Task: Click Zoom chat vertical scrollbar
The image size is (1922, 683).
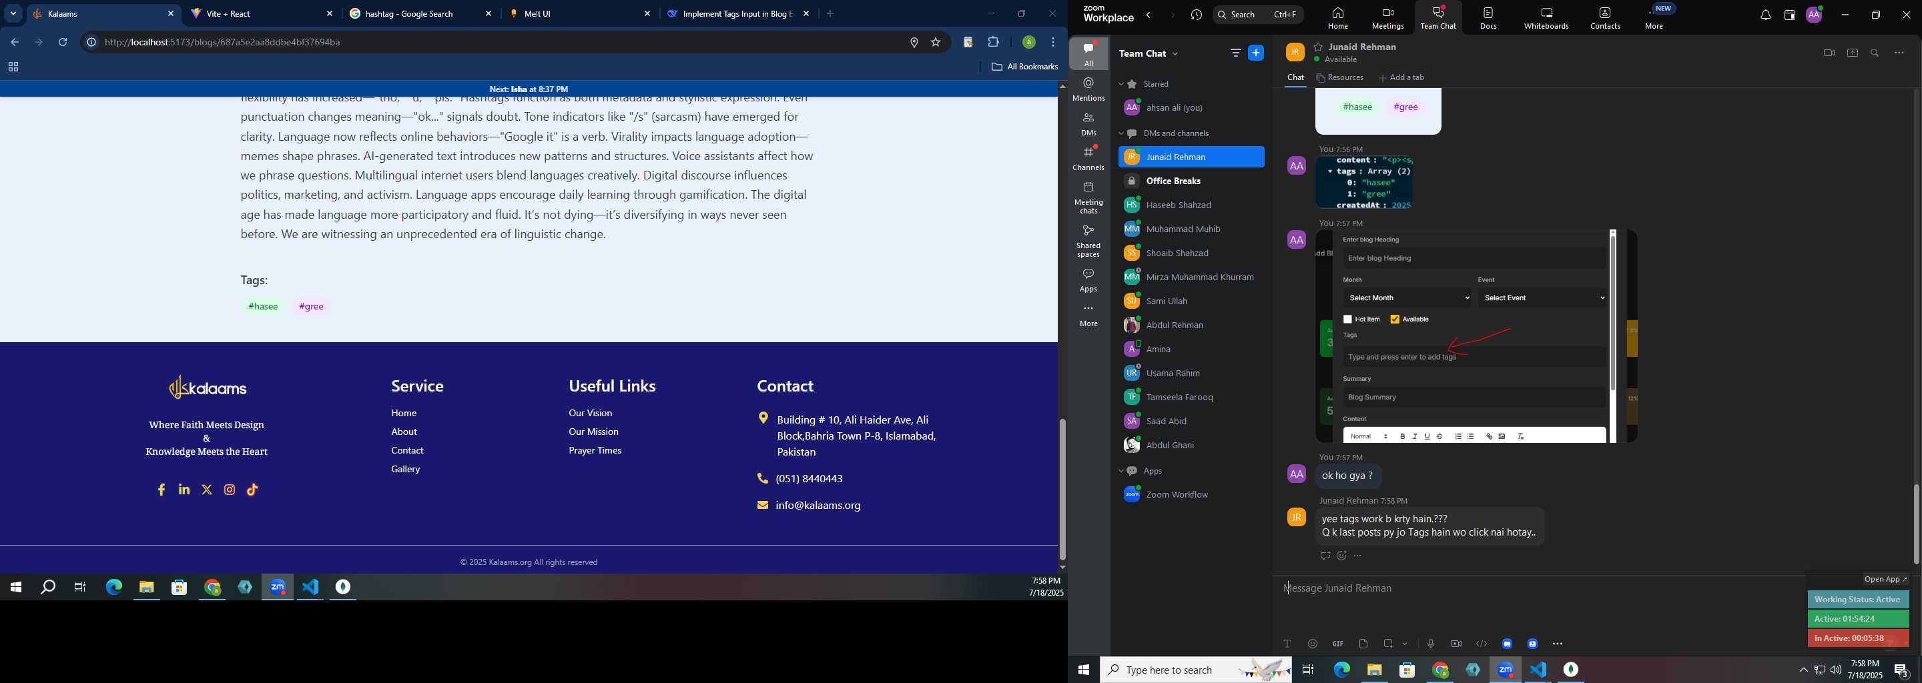Action: pyautogui.click(x=1915, y=524)
